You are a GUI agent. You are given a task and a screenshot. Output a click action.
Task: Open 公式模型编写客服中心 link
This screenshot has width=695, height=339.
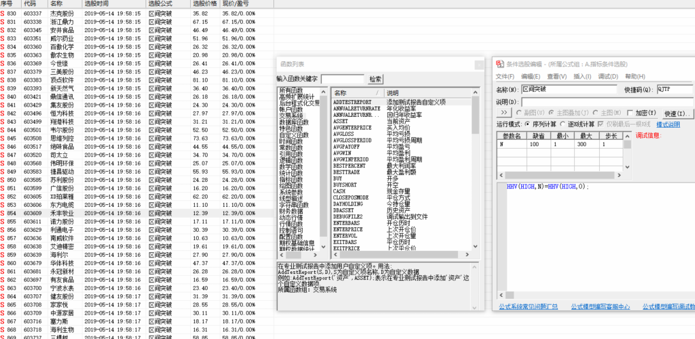pos(600,306)
